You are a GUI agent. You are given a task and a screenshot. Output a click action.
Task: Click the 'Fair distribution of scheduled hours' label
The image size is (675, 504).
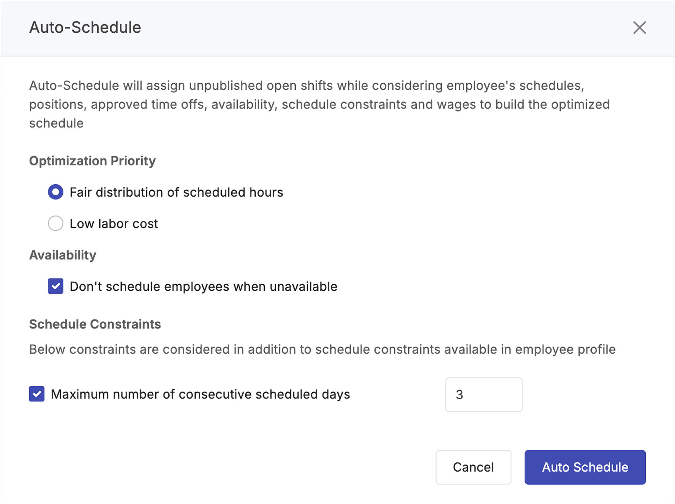pyautogui.click(x=176, y=193)
